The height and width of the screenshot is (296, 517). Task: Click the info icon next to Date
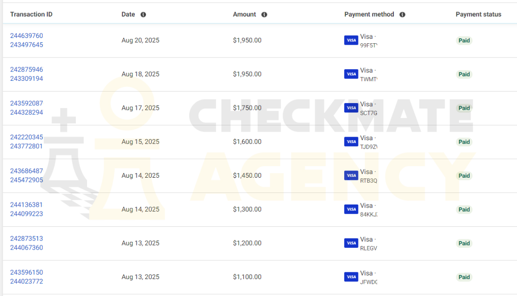143,14
